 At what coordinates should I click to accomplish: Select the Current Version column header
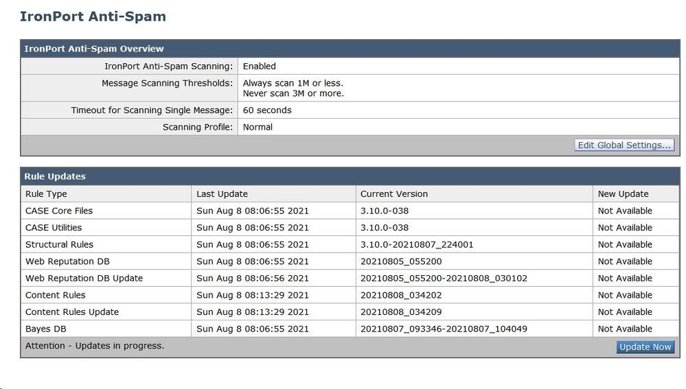click(393, 193)
